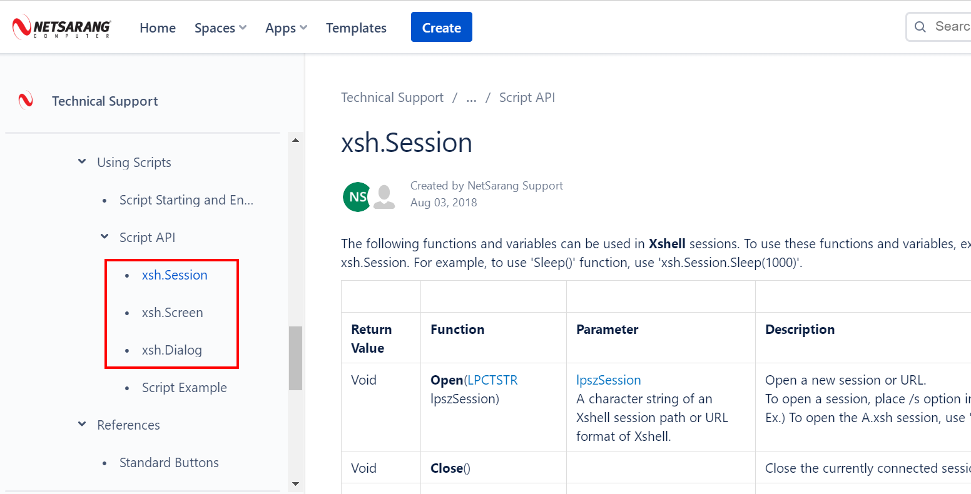Open Templates in the top navigation
Image resolution: width=971 pixels, height=494 pixels.
pyautogui.click(x=356, y=28)
